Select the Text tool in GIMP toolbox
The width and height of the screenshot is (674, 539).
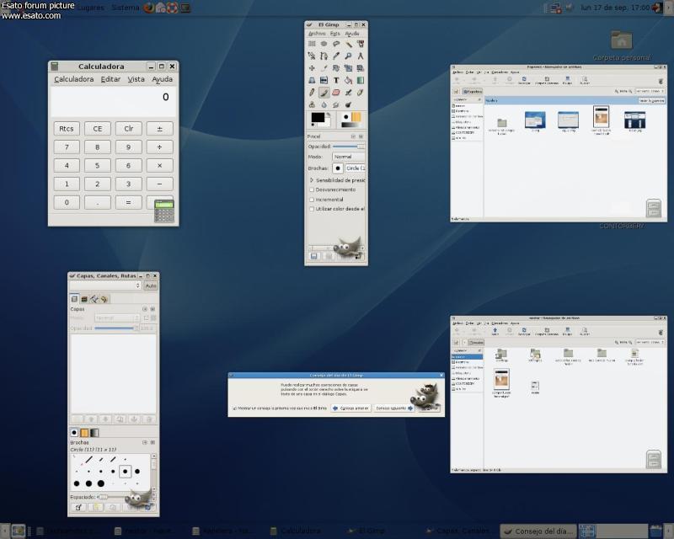click(336, 80)
